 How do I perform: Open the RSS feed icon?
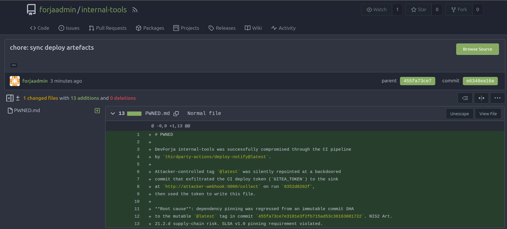point(135,10)
